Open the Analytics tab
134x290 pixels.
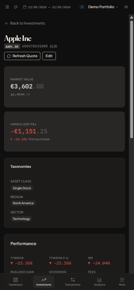(x=100, y=282)
